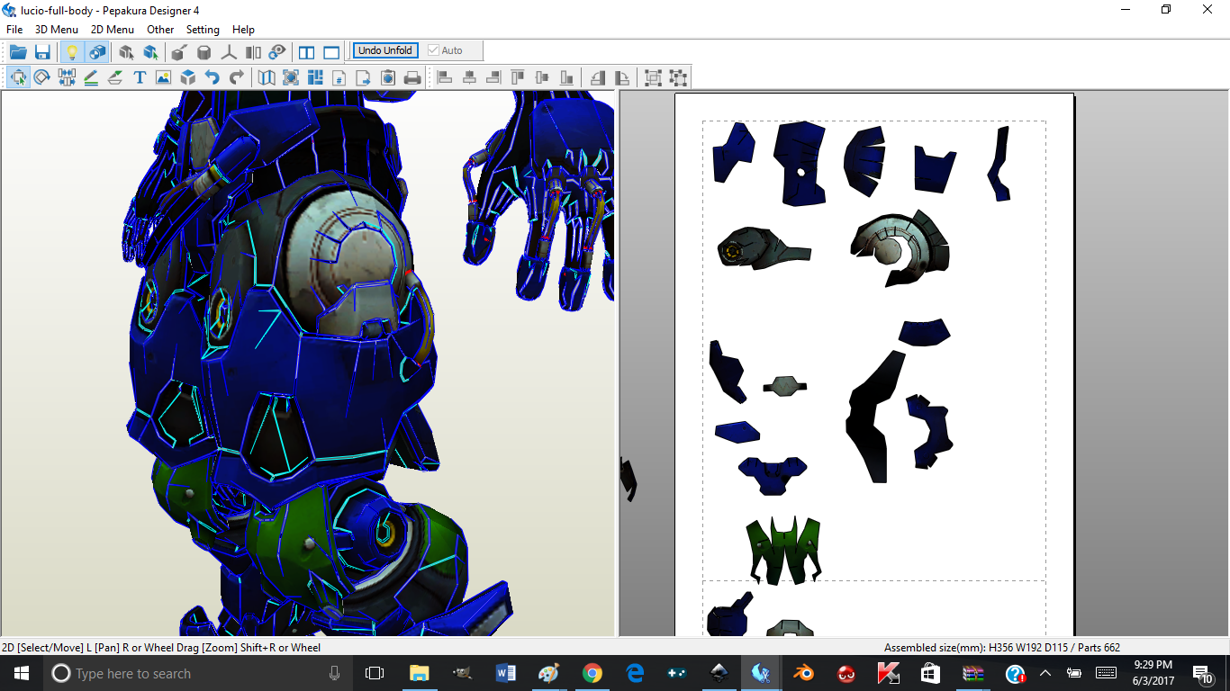Select the insert image tool icon

163,77
